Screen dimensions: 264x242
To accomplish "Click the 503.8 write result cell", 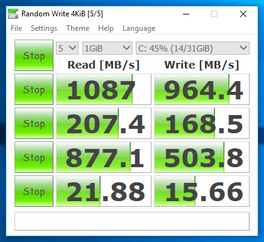I will (202, 157).
